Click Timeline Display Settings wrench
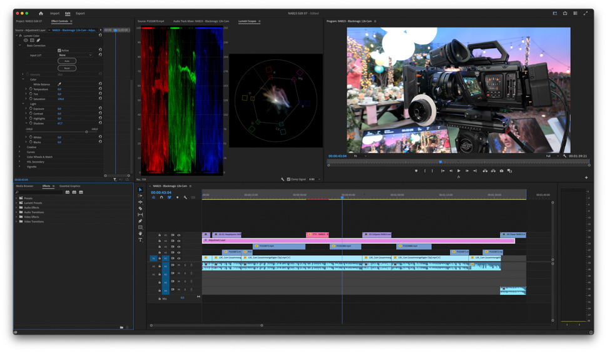607x352 pixels. (185, 198)
